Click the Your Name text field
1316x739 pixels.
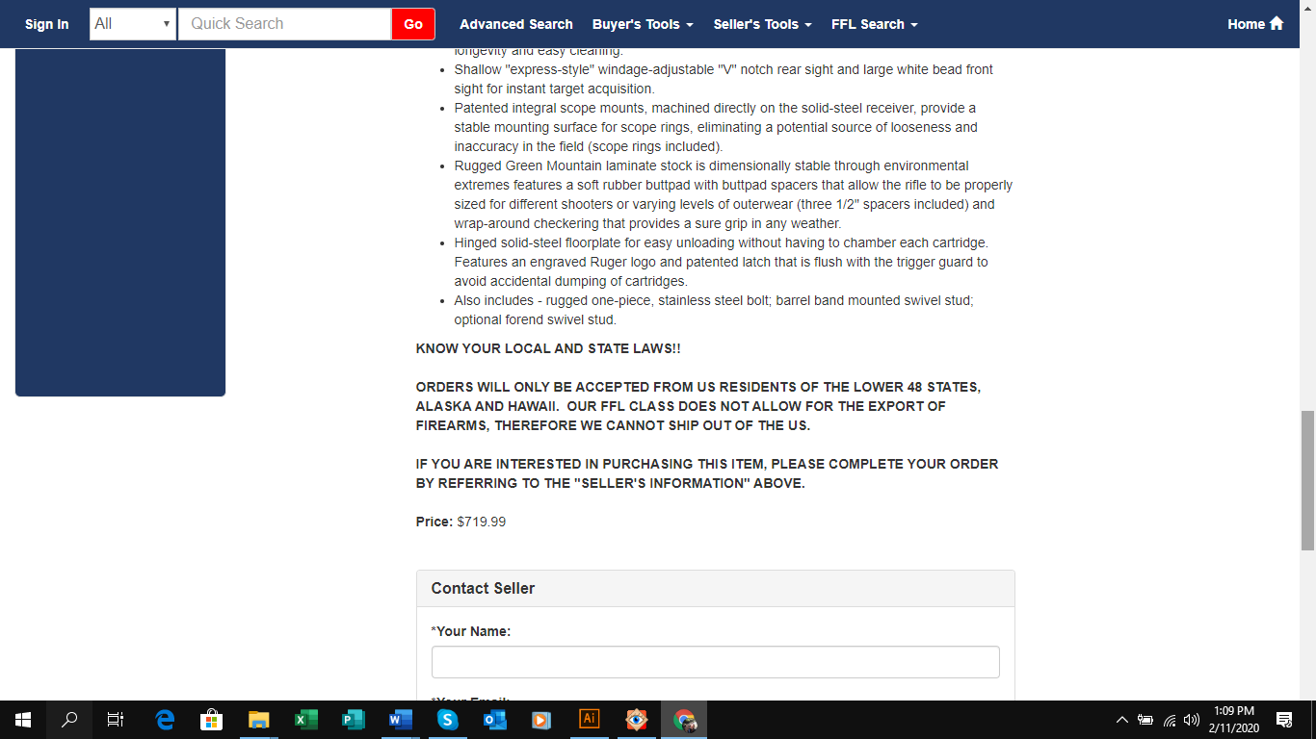(x=716, y=662)
